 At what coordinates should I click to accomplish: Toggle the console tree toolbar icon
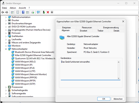[12, 12]
